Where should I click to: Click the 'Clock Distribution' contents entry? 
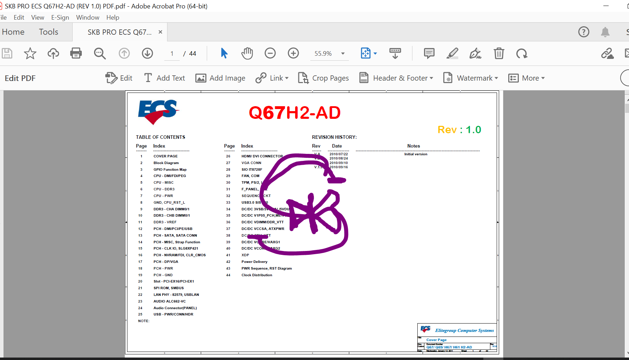point(257,275)
